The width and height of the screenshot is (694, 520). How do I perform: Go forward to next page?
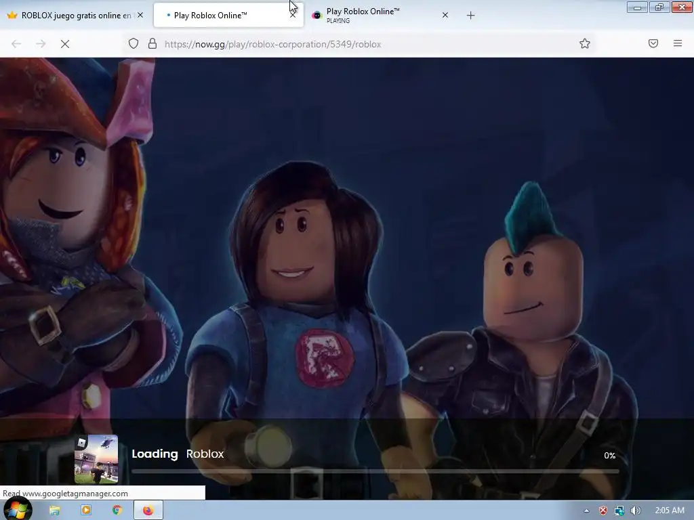click(41, 44)
